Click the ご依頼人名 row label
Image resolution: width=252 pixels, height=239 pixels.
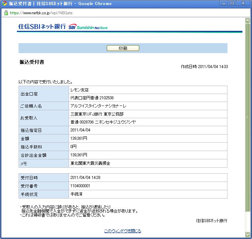point(44,106)
